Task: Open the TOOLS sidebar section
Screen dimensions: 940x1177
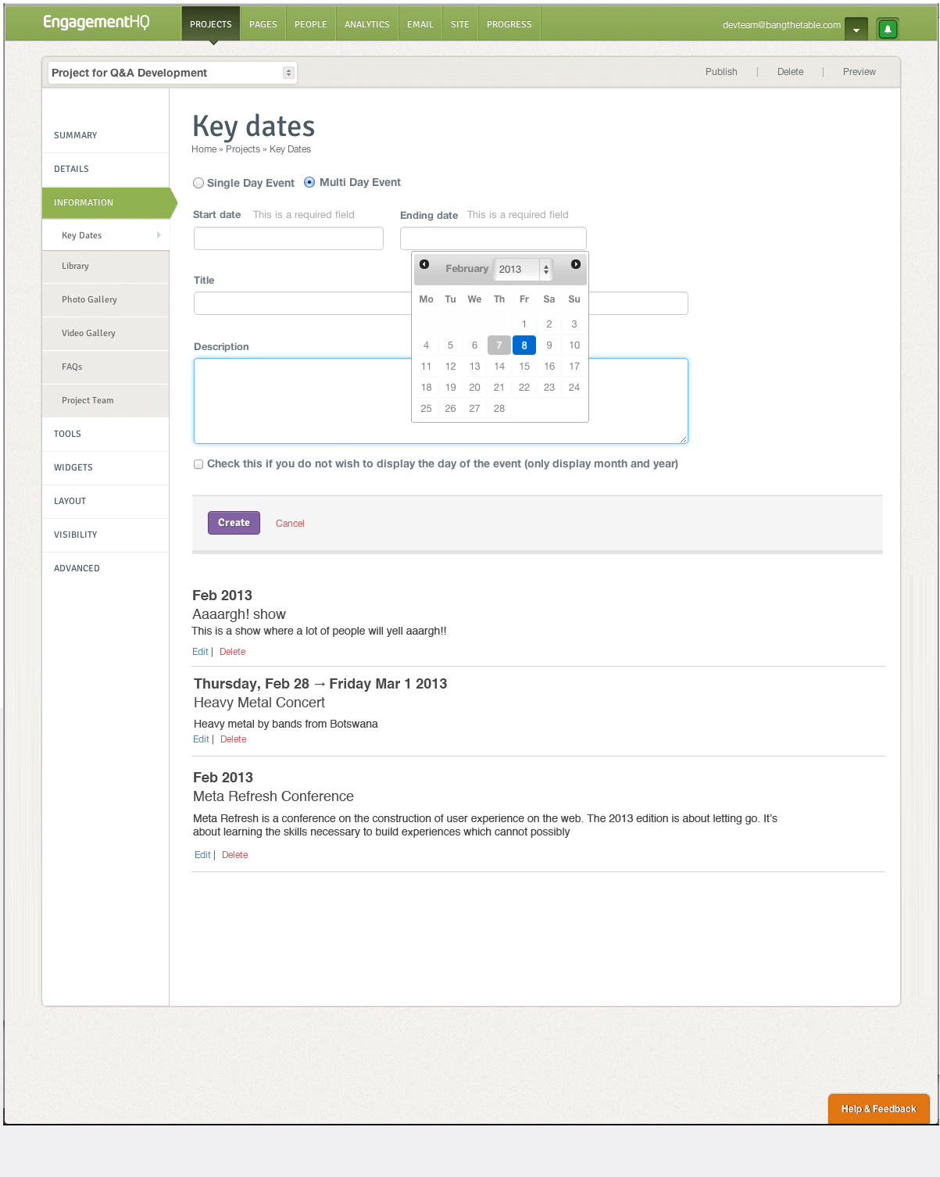Action: [105, 435]
